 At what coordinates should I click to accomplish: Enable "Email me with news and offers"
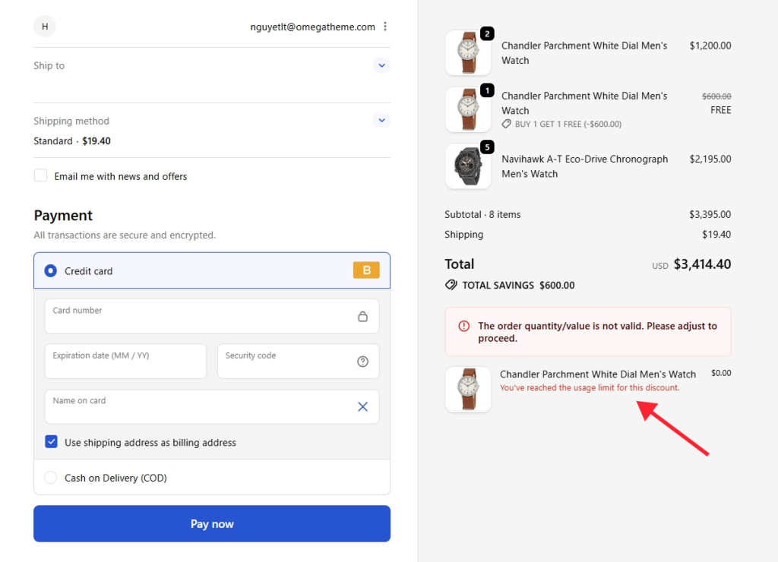[x=40, y=175]
